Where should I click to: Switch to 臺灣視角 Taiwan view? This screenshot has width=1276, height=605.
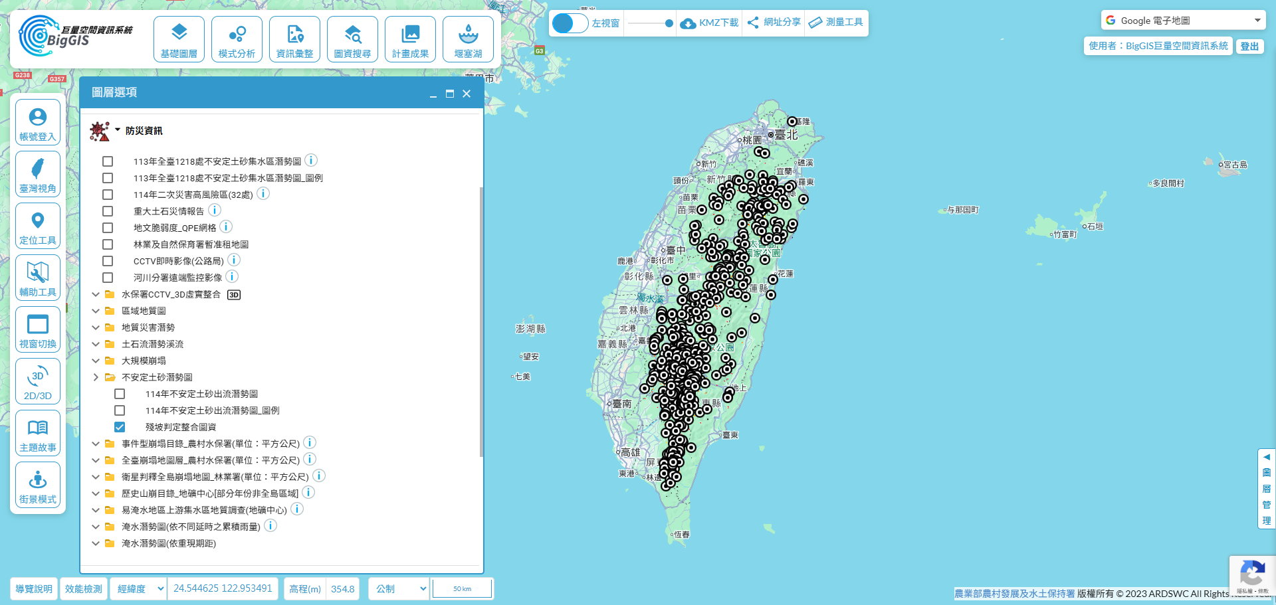click(38, 174)
